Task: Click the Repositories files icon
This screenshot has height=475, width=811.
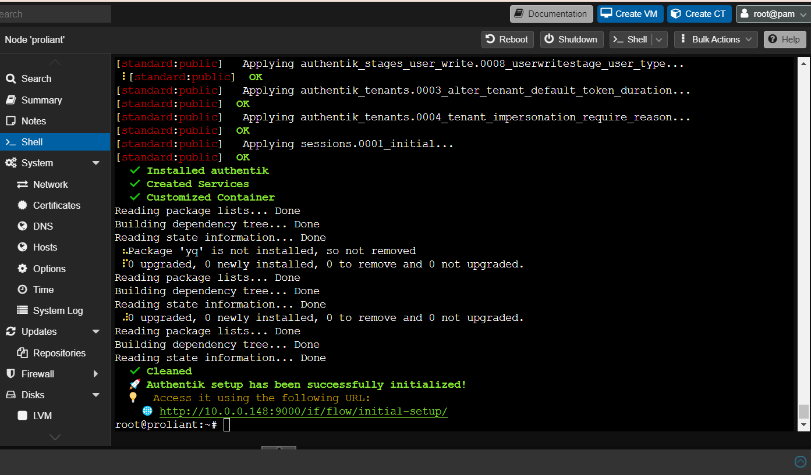Action: coord(22,353)
